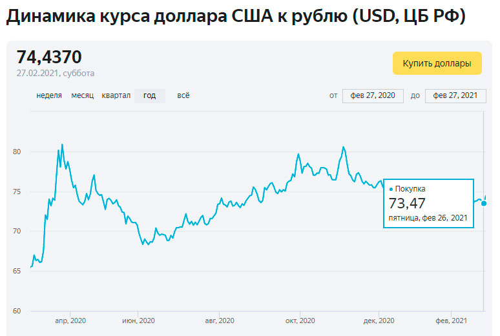Click the авг, 2020 axis label
The height and width of the screenshot is (336, 500).
click(x=219, y=321)
